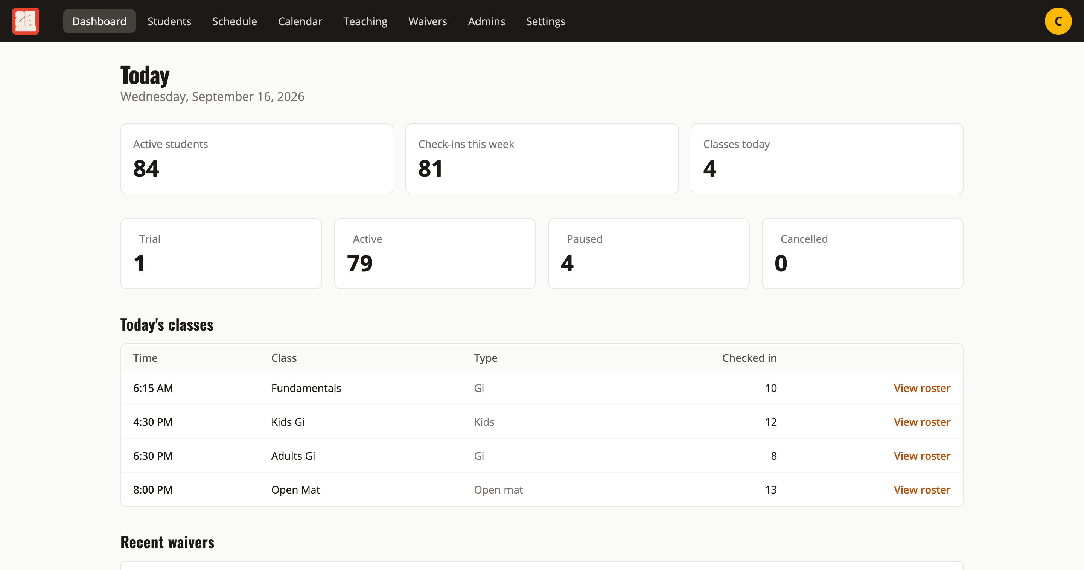
Task: Click the Classes today card
Action: [x=827, y=159]
